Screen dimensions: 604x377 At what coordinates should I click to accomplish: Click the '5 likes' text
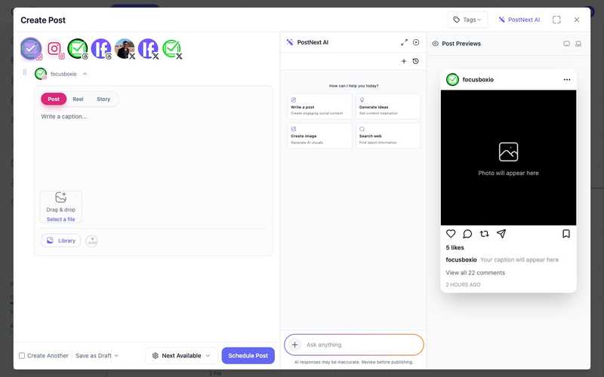[455, 247]
